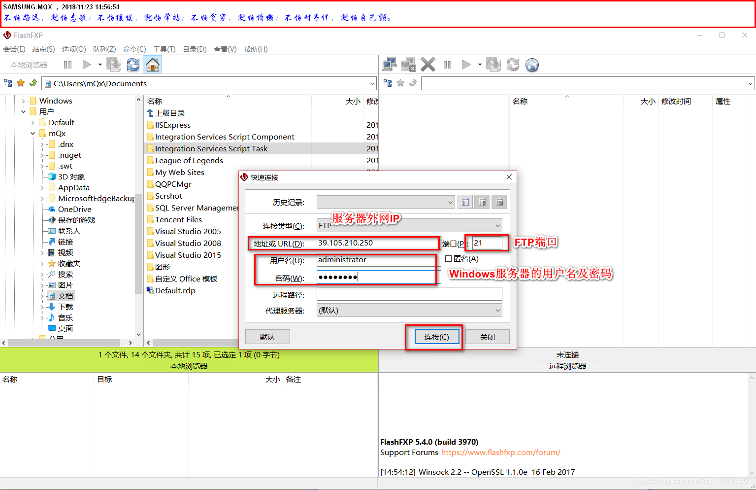Expand the local path C:\Users\mQx\Documents dropdown
Screen dimensions: 756x490
372,83
